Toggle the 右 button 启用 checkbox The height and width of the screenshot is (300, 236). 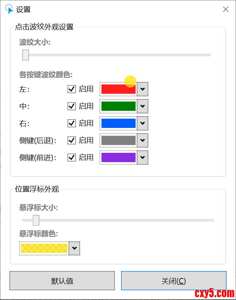click(71, 123)
